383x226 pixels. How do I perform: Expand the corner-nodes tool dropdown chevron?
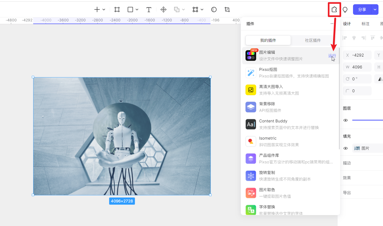click(202, 10)
